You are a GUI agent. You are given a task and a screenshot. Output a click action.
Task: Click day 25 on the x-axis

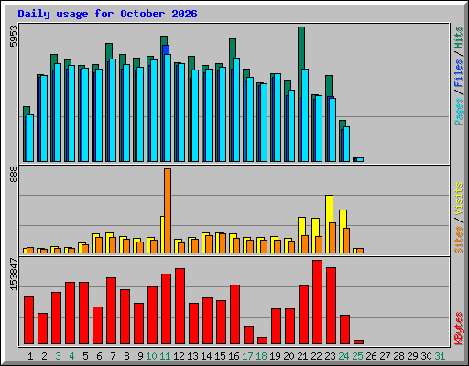coord(357,356)
